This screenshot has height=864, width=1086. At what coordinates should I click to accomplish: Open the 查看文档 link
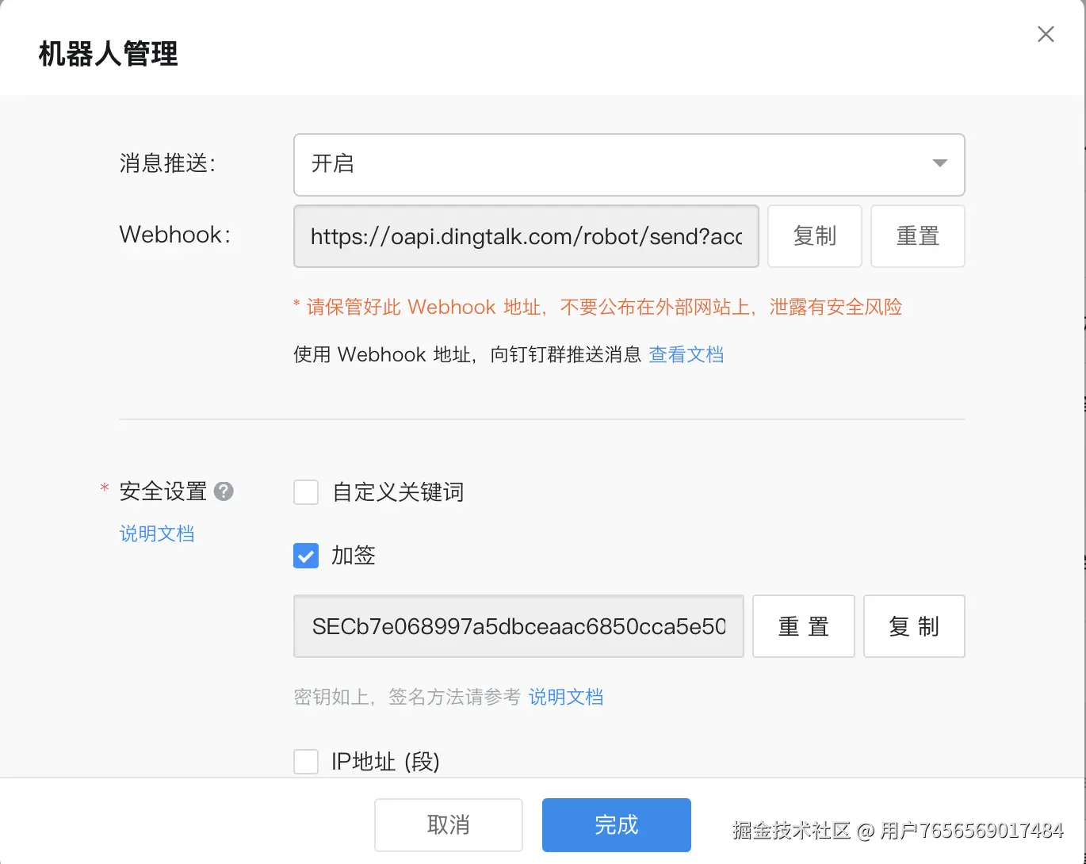[x=686, y=354]
